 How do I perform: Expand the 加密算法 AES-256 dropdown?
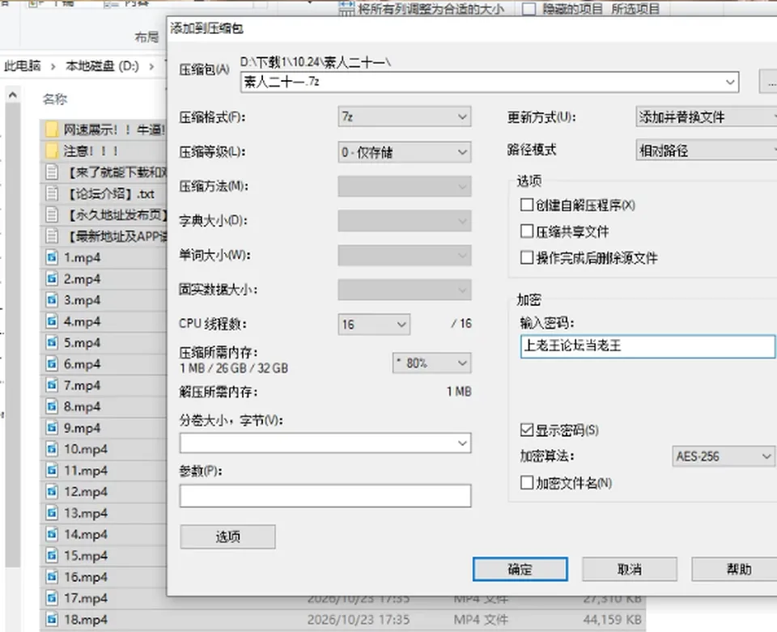point(723,456)
